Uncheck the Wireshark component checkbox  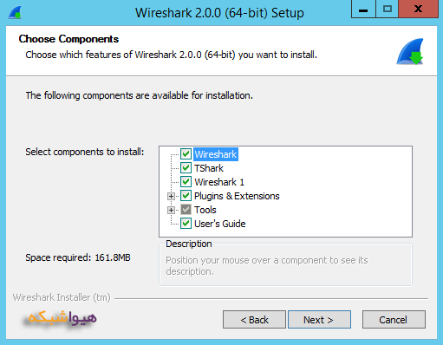tap(186, 154)
